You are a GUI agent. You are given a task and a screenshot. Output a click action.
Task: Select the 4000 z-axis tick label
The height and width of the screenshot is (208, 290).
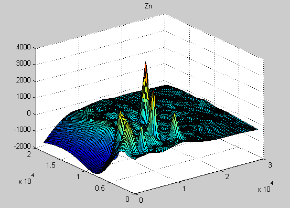pos(23,47)
